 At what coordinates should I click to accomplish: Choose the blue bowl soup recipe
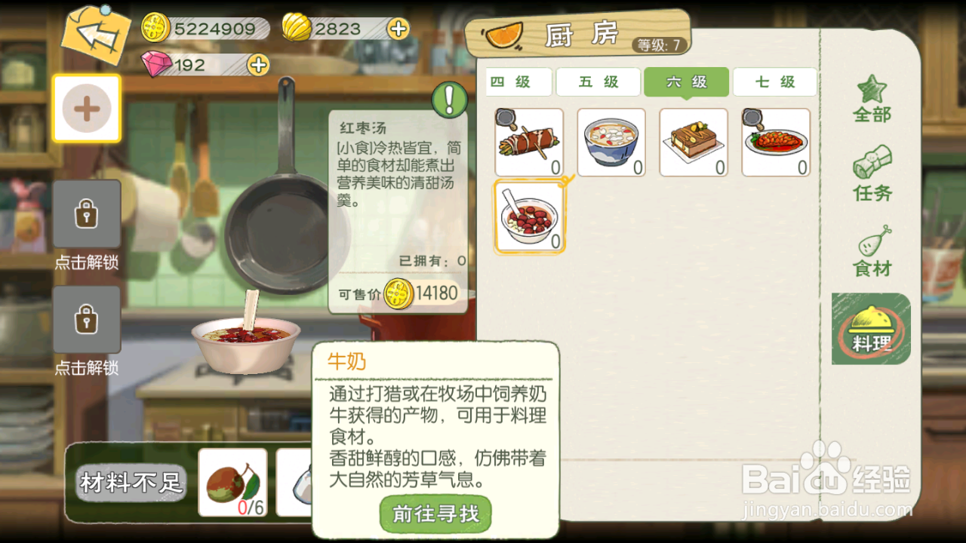[x=611, y=143]
